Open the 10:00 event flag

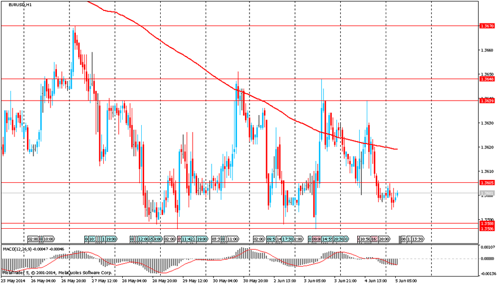[49, 239]
